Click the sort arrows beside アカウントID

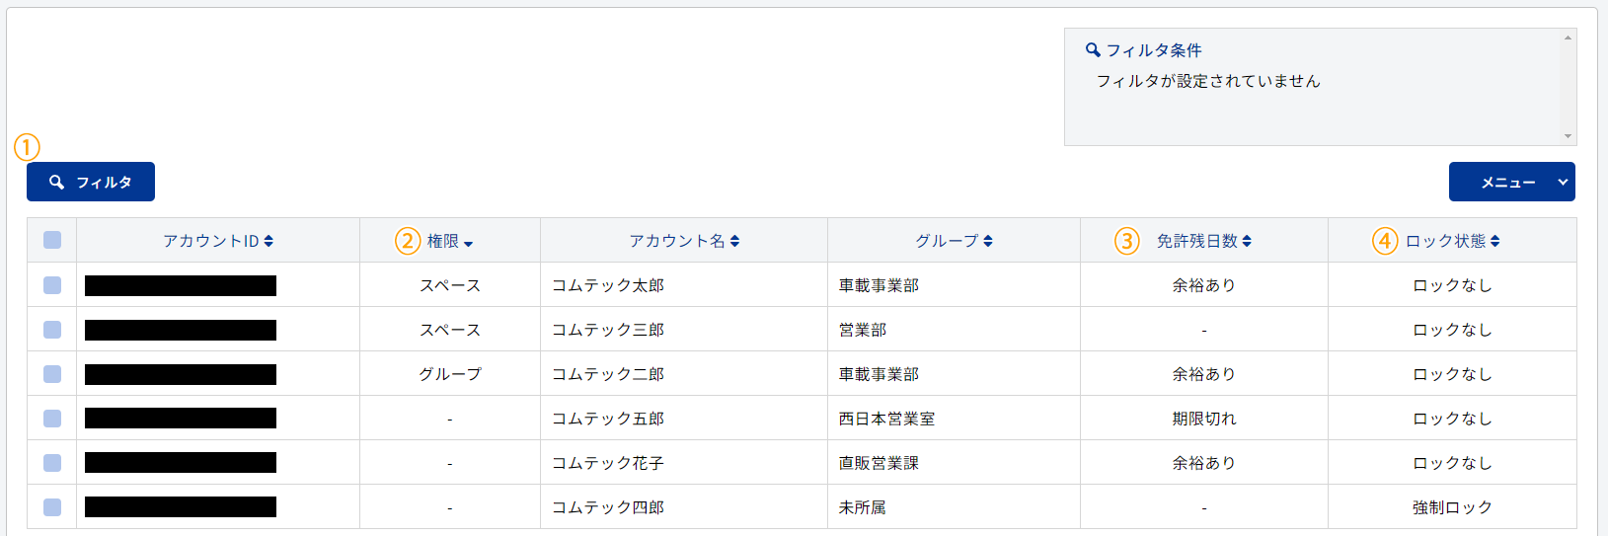[x=268, y=241]
